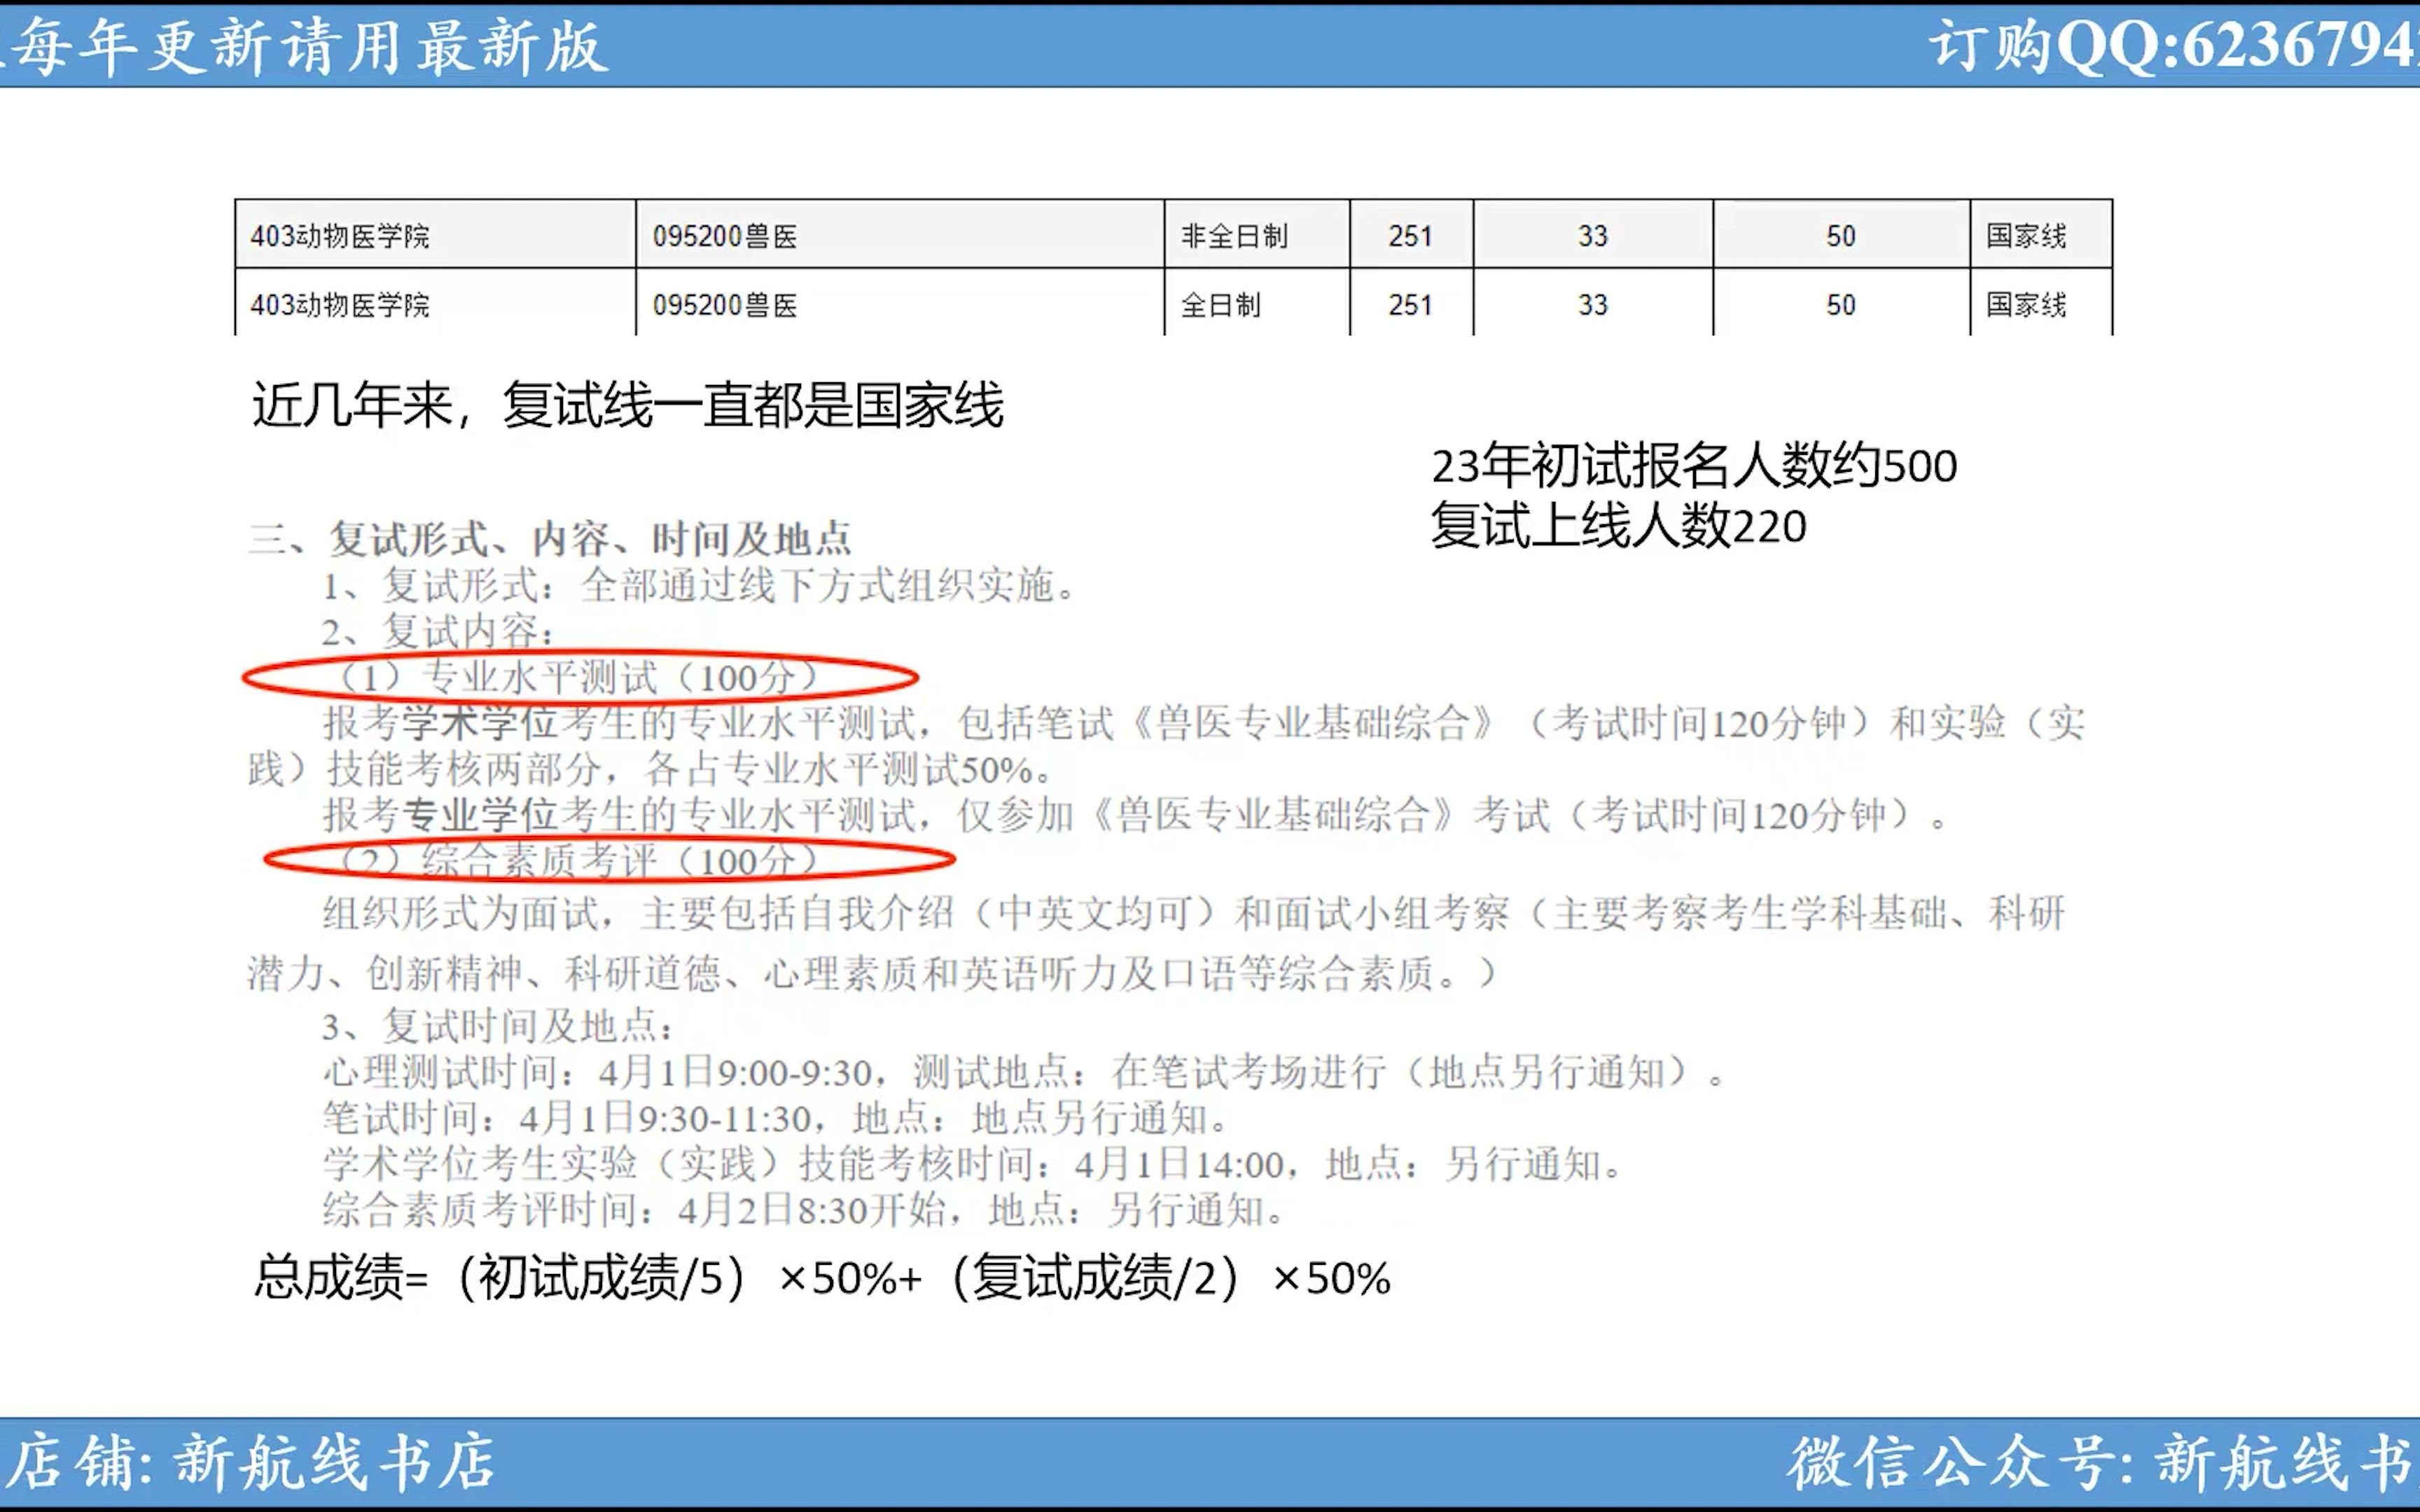Viewport: 2420px width, 1512px height.
Task: Click the '251' score in the 全日制 row
Action: pos(1410,305)
